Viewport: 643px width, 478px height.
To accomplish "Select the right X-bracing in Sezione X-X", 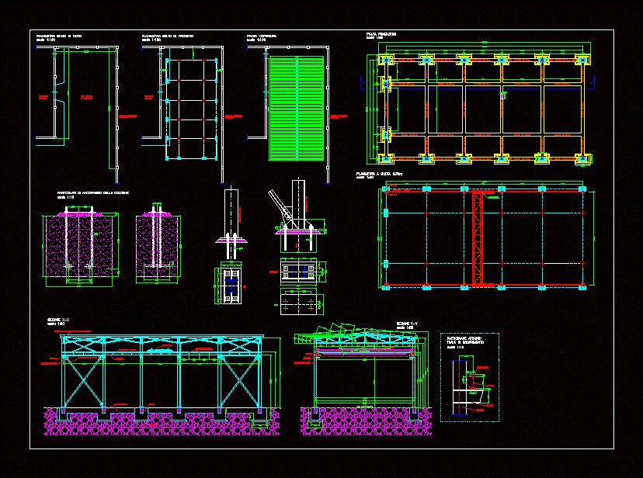I will (x=239, y=380).
